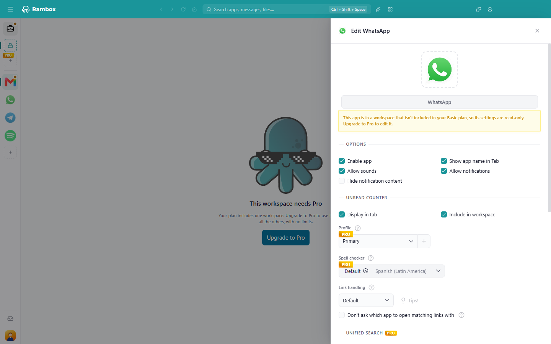This screenshot has height=344, width=551.
Task: Open the link handling Tips
Action: [x=409, y=300]
